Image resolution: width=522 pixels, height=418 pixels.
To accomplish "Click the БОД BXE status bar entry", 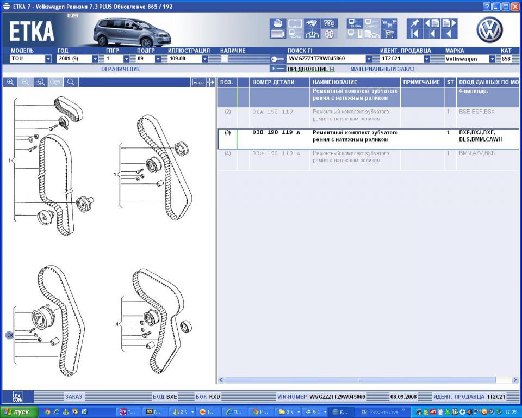I will tap(165, 397).
